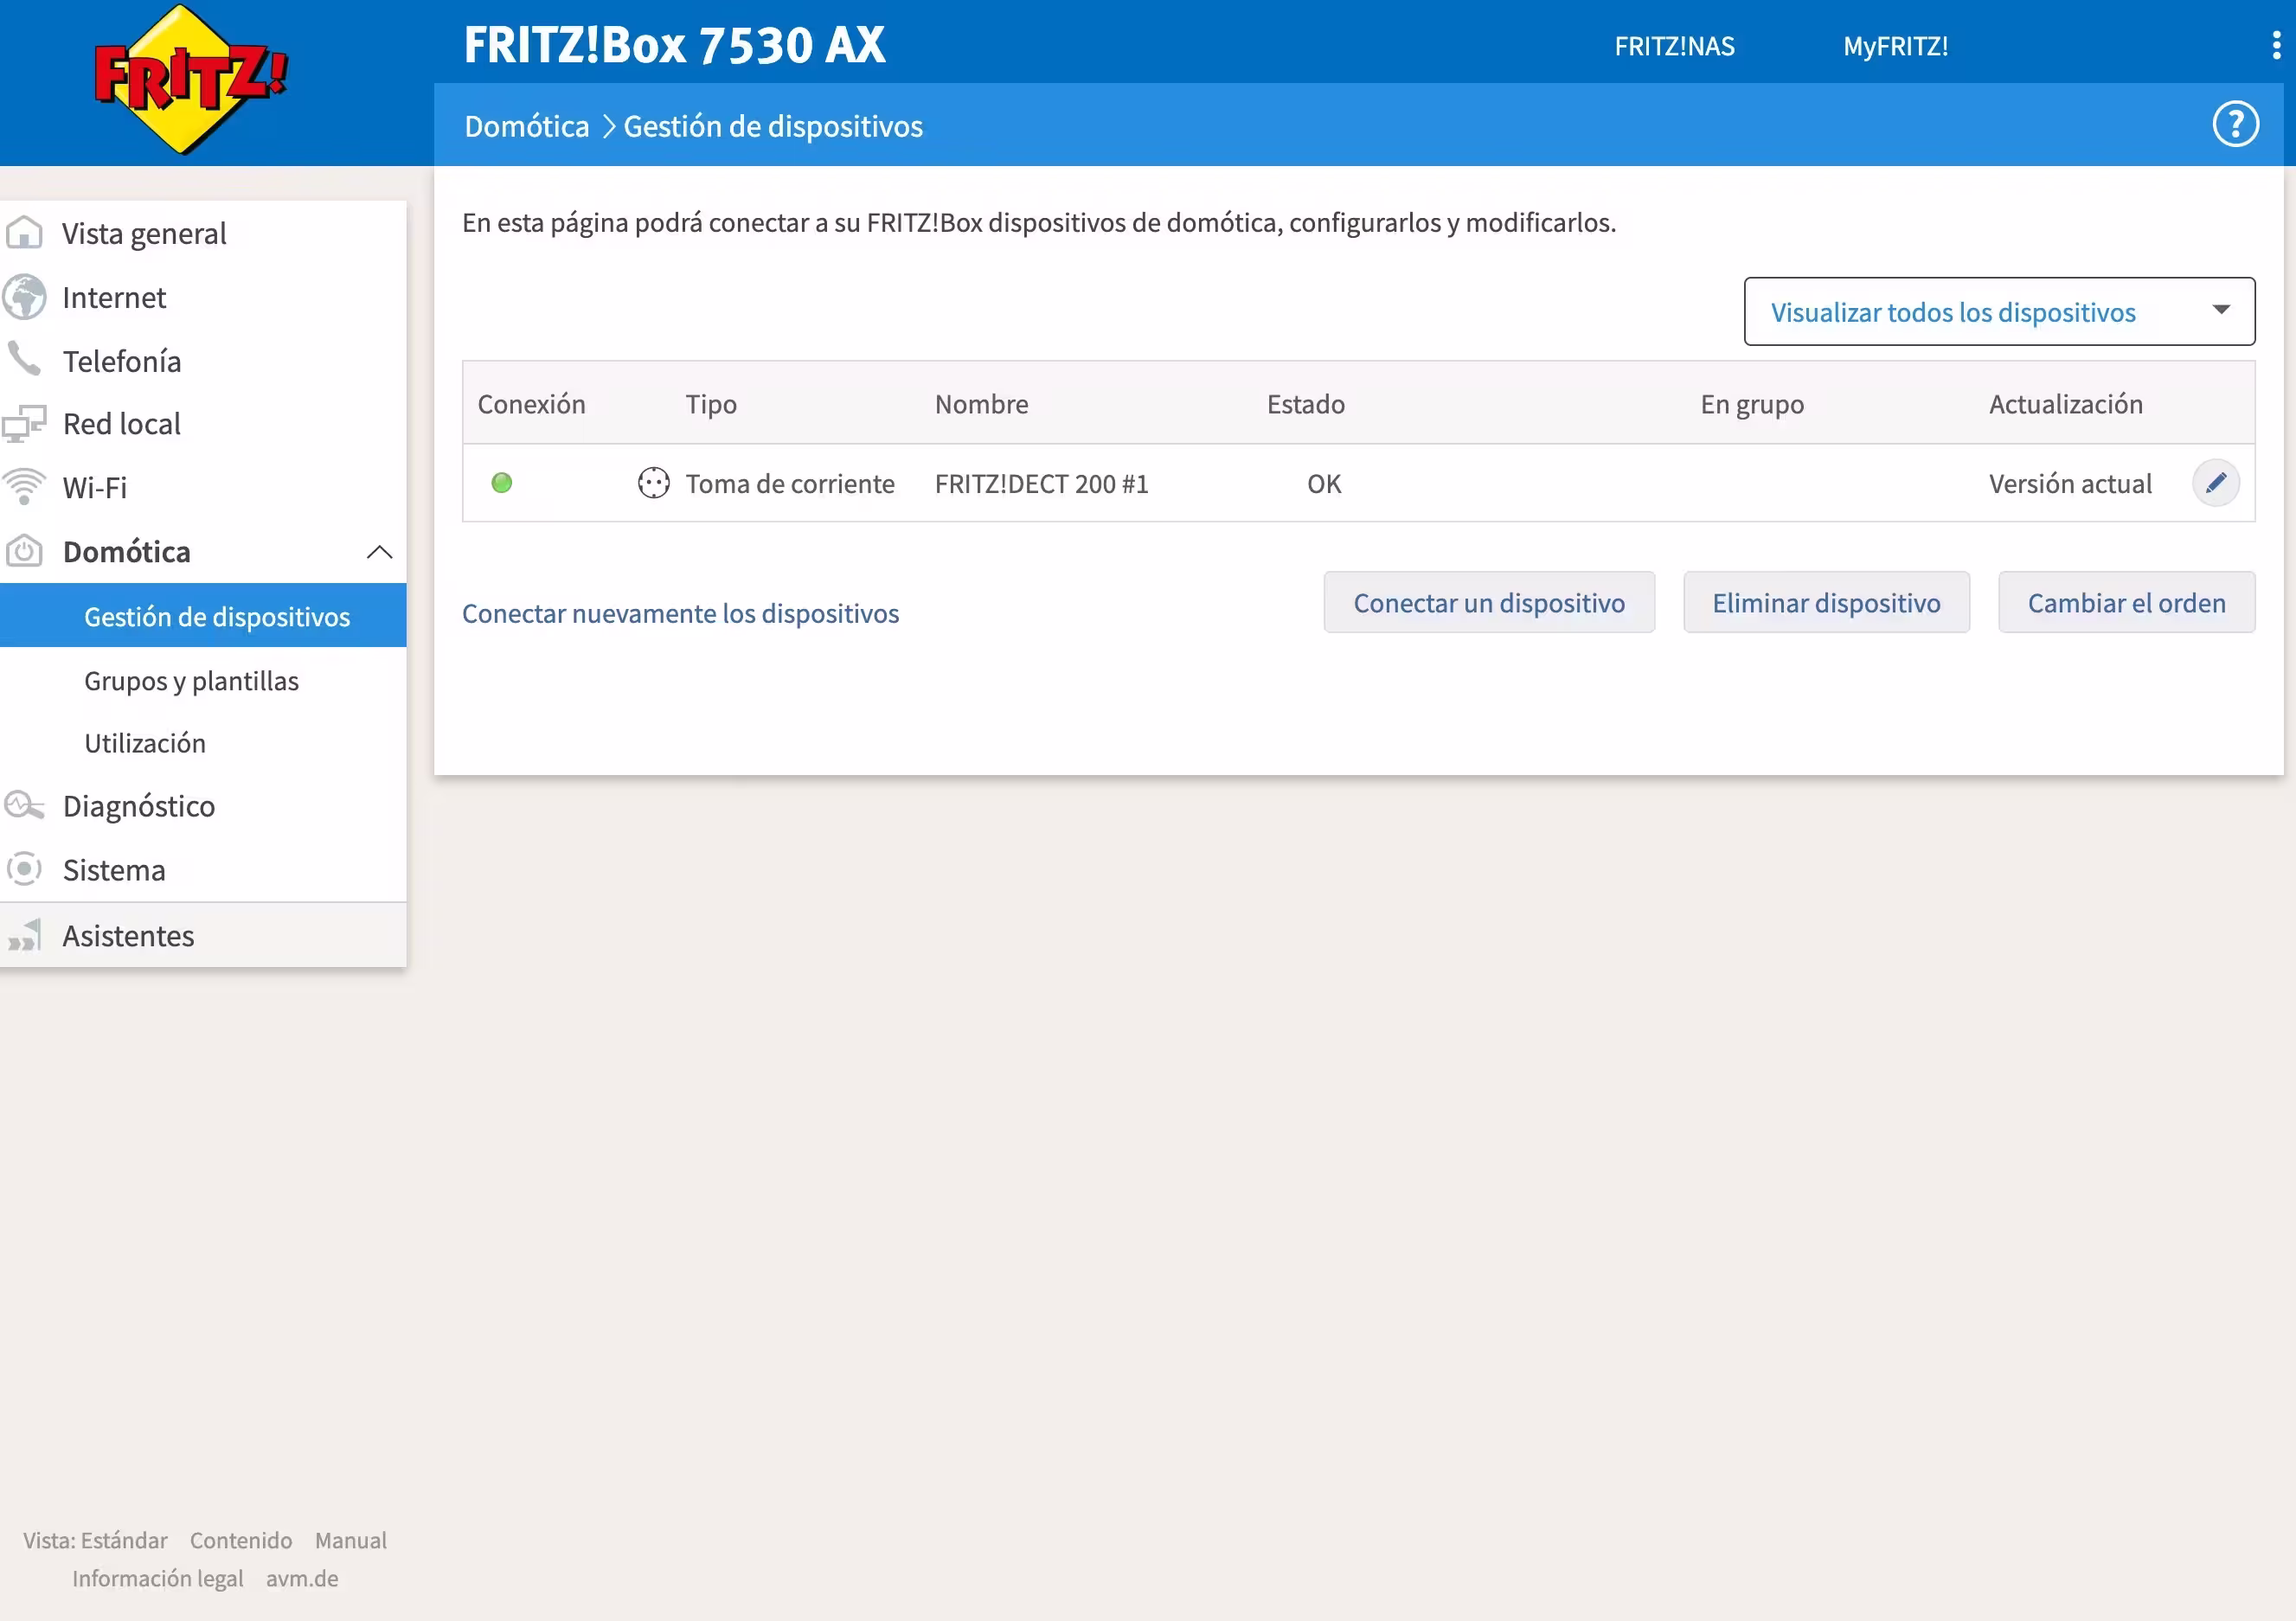Click the Nombre column header

tap(981, 404)
